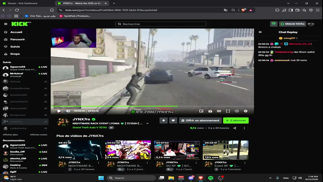Toggle the browser sidebar panel
The image size is (323, 182).
click(x=291, y=10)
